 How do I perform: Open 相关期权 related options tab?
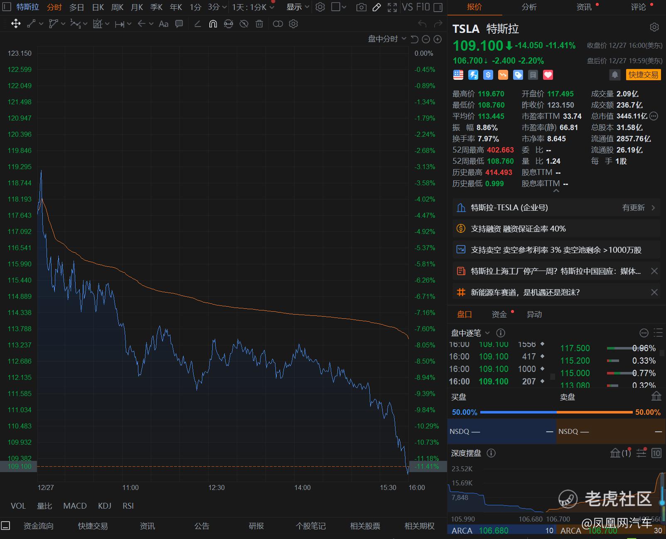(420, 526)
